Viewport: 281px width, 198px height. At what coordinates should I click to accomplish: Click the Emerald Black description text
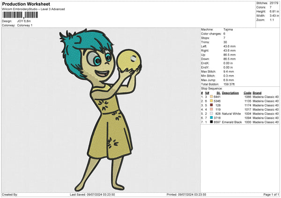[232, 122]
